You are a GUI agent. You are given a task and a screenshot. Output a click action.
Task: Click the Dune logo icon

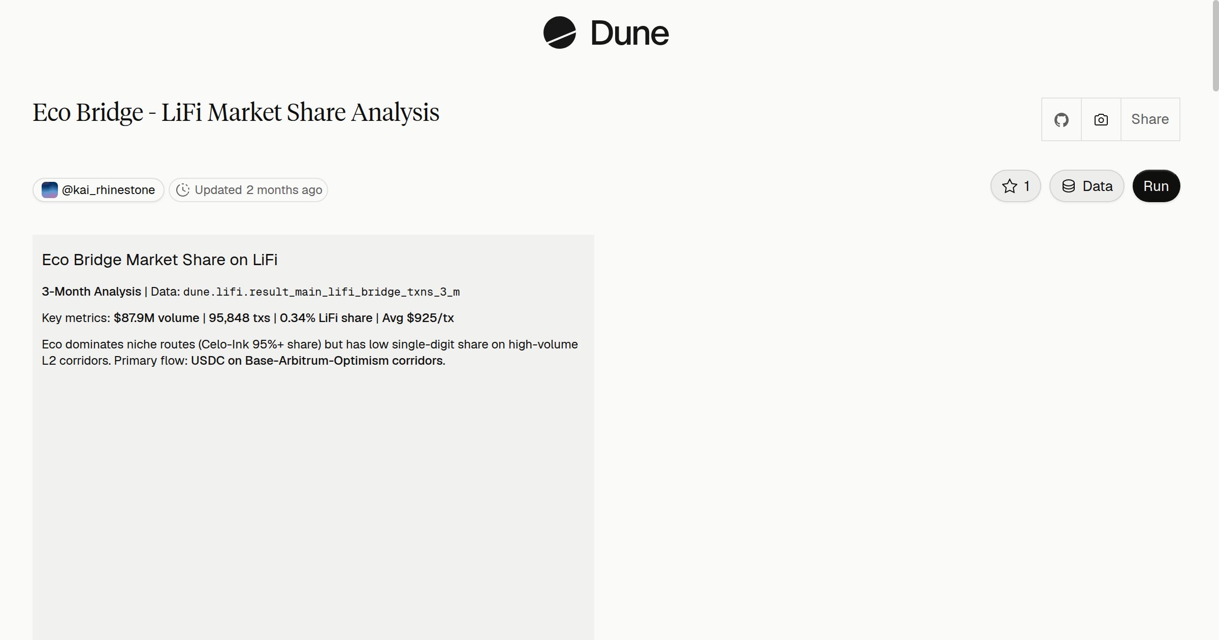coord(559,33)
